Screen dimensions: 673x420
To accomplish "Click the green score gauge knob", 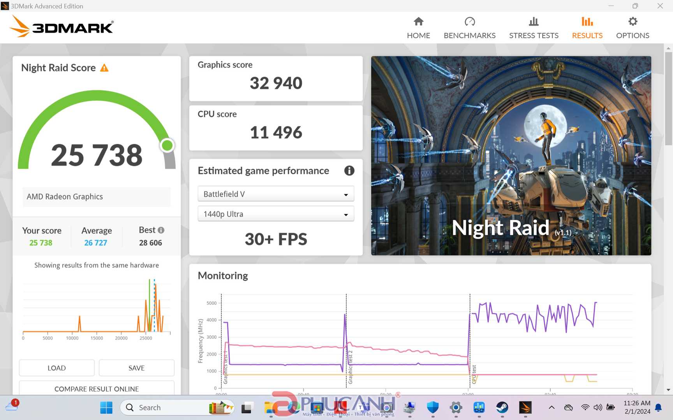I will [167, 145].
